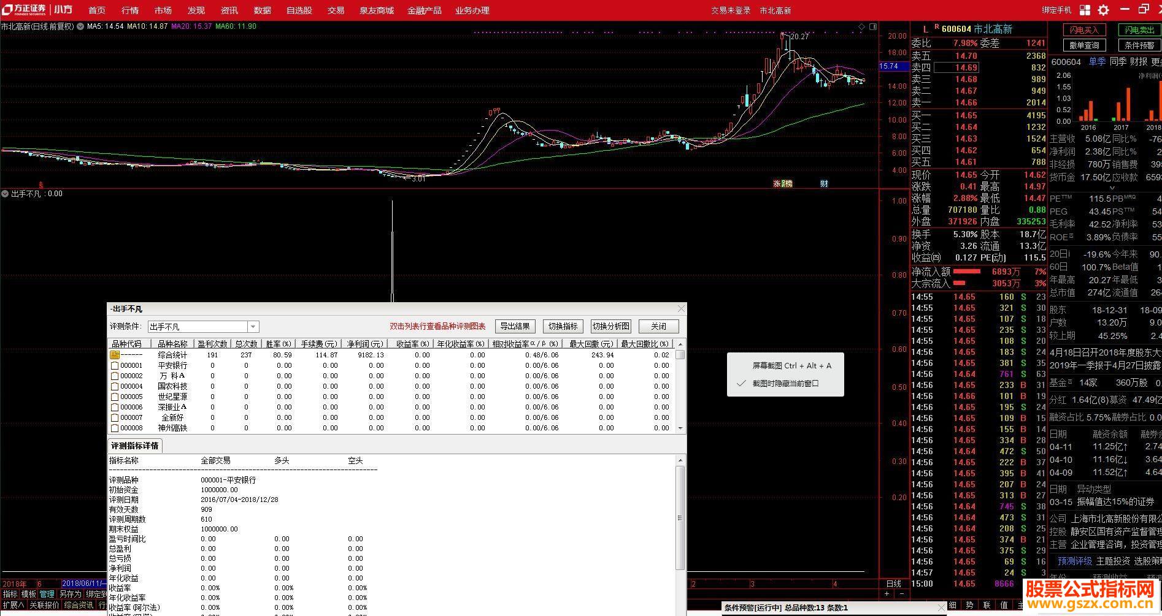Click up arrow of indicator details scrollbar
The image size is (1162, 616).
(680, 460)
